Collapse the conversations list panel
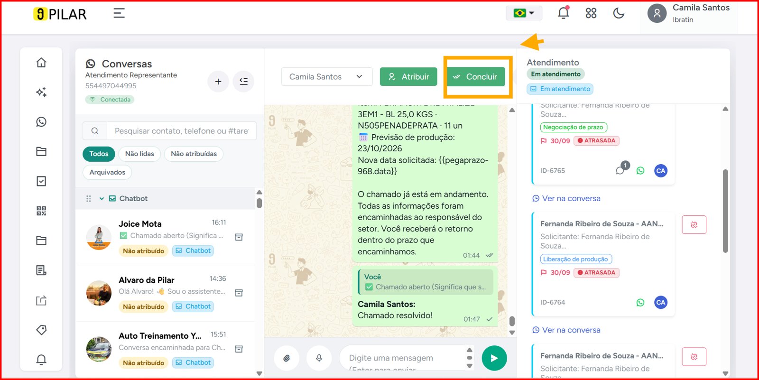This screenshot has width=759, height=380. point(244,82)
